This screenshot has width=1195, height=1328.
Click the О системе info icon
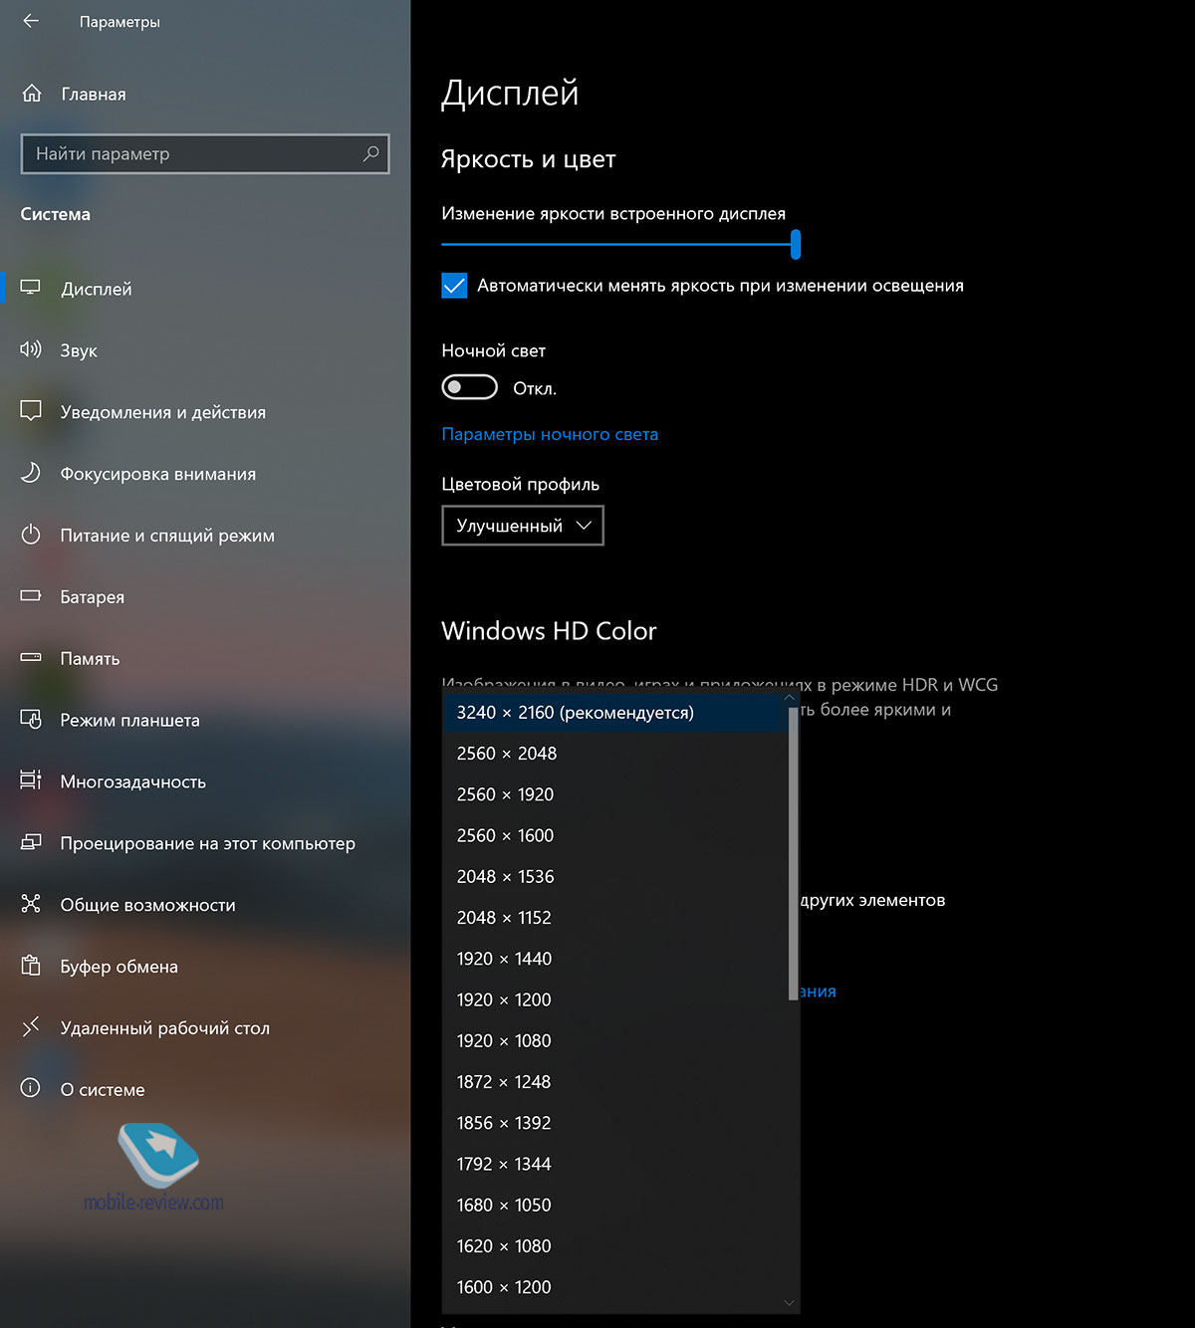tap(31, 1088)
